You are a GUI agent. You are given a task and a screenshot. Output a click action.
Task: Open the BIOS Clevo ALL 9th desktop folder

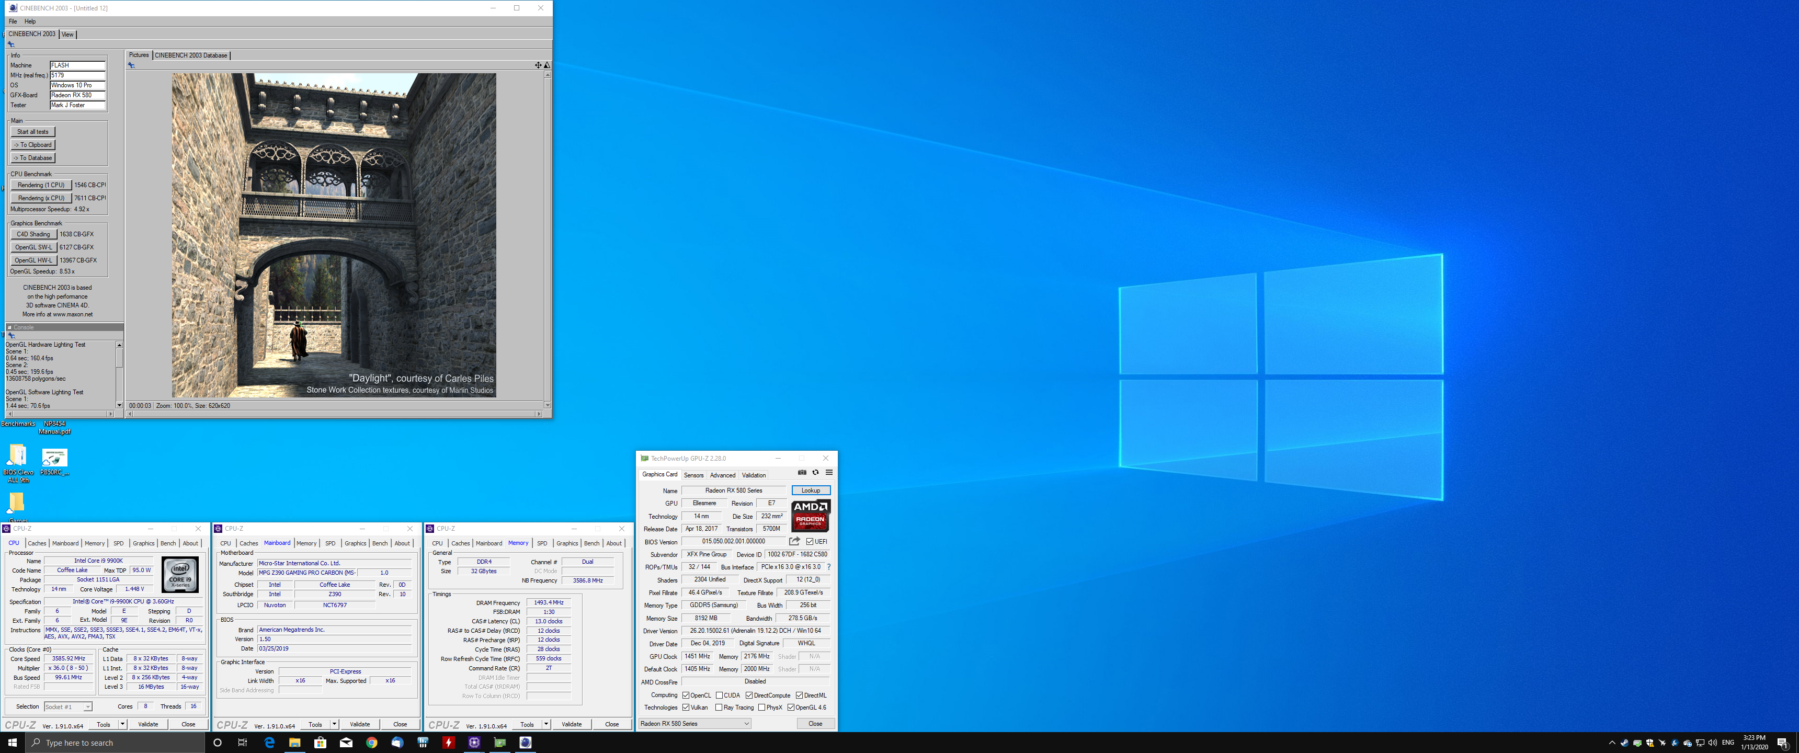coord(18,464)
